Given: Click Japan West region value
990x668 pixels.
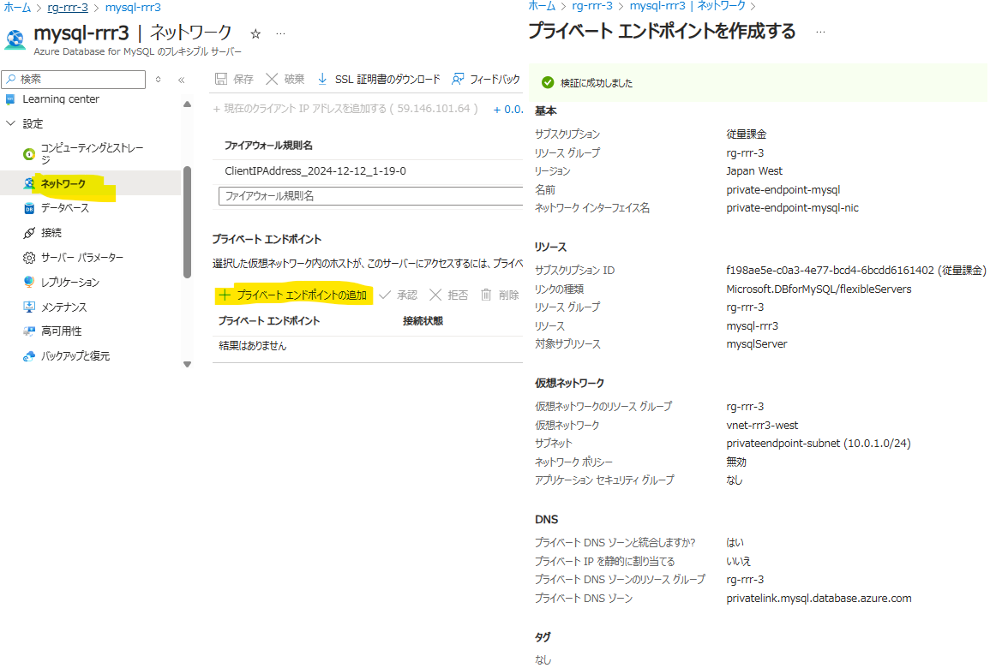Looking at the screenshot, I should click(754, 171).
